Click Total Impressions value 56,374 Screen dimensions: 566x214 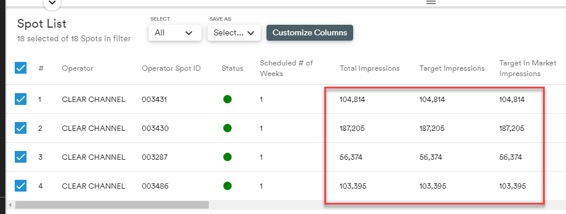click(351, 157)
